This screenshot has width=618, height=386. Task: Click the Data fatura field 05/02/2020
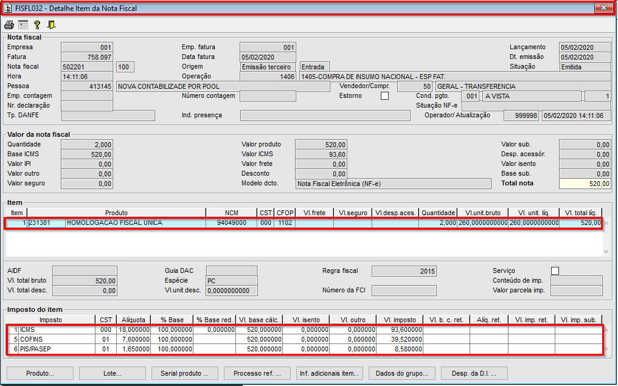(268, 57)
